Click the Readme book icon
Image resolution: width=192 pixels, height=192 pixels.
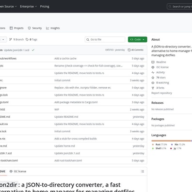[x=153, y=62]
